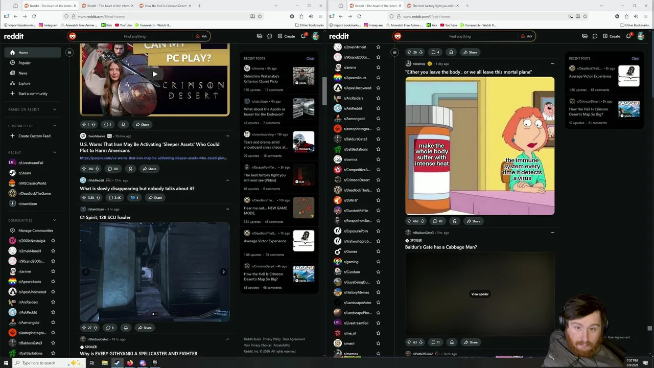The height and width of the screenshot is (368, 654).
Task: Downvote the Baldur's Gate Cabbage Man post
Action: 422,342
